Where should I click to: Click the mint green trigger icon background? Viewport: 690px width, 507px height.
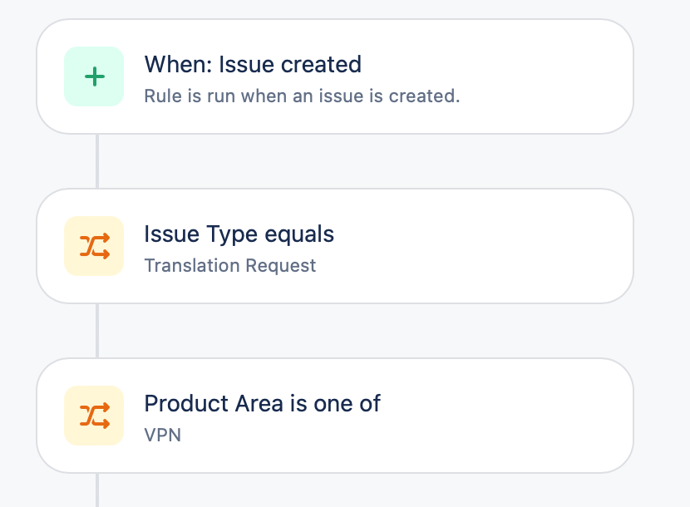(x=75, y=60)
